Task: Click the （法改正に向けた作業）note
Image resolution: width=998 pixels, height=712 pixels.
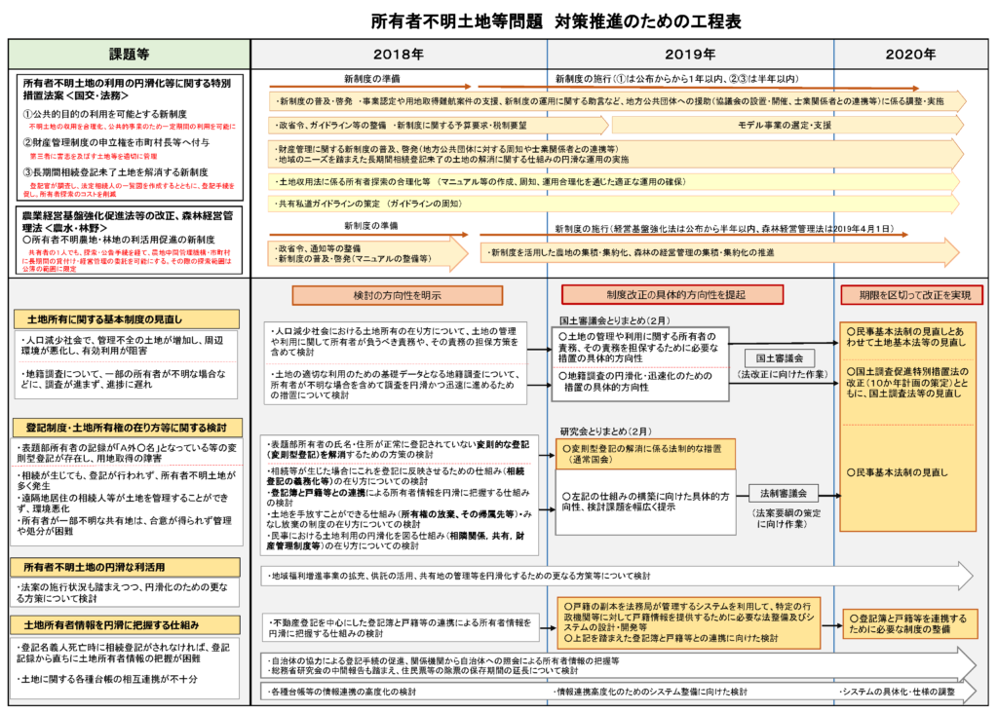Action: [783, 374]
